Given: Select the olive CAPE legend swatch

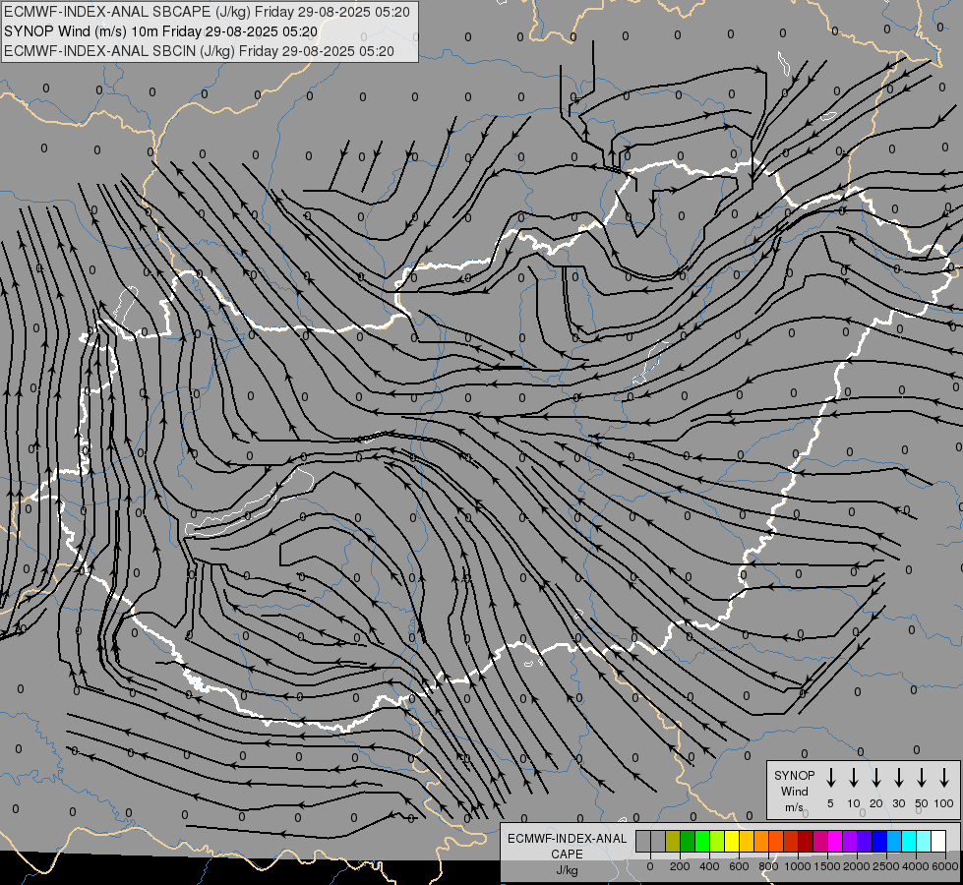Looking at the screenshot, I should click(673, 841).
